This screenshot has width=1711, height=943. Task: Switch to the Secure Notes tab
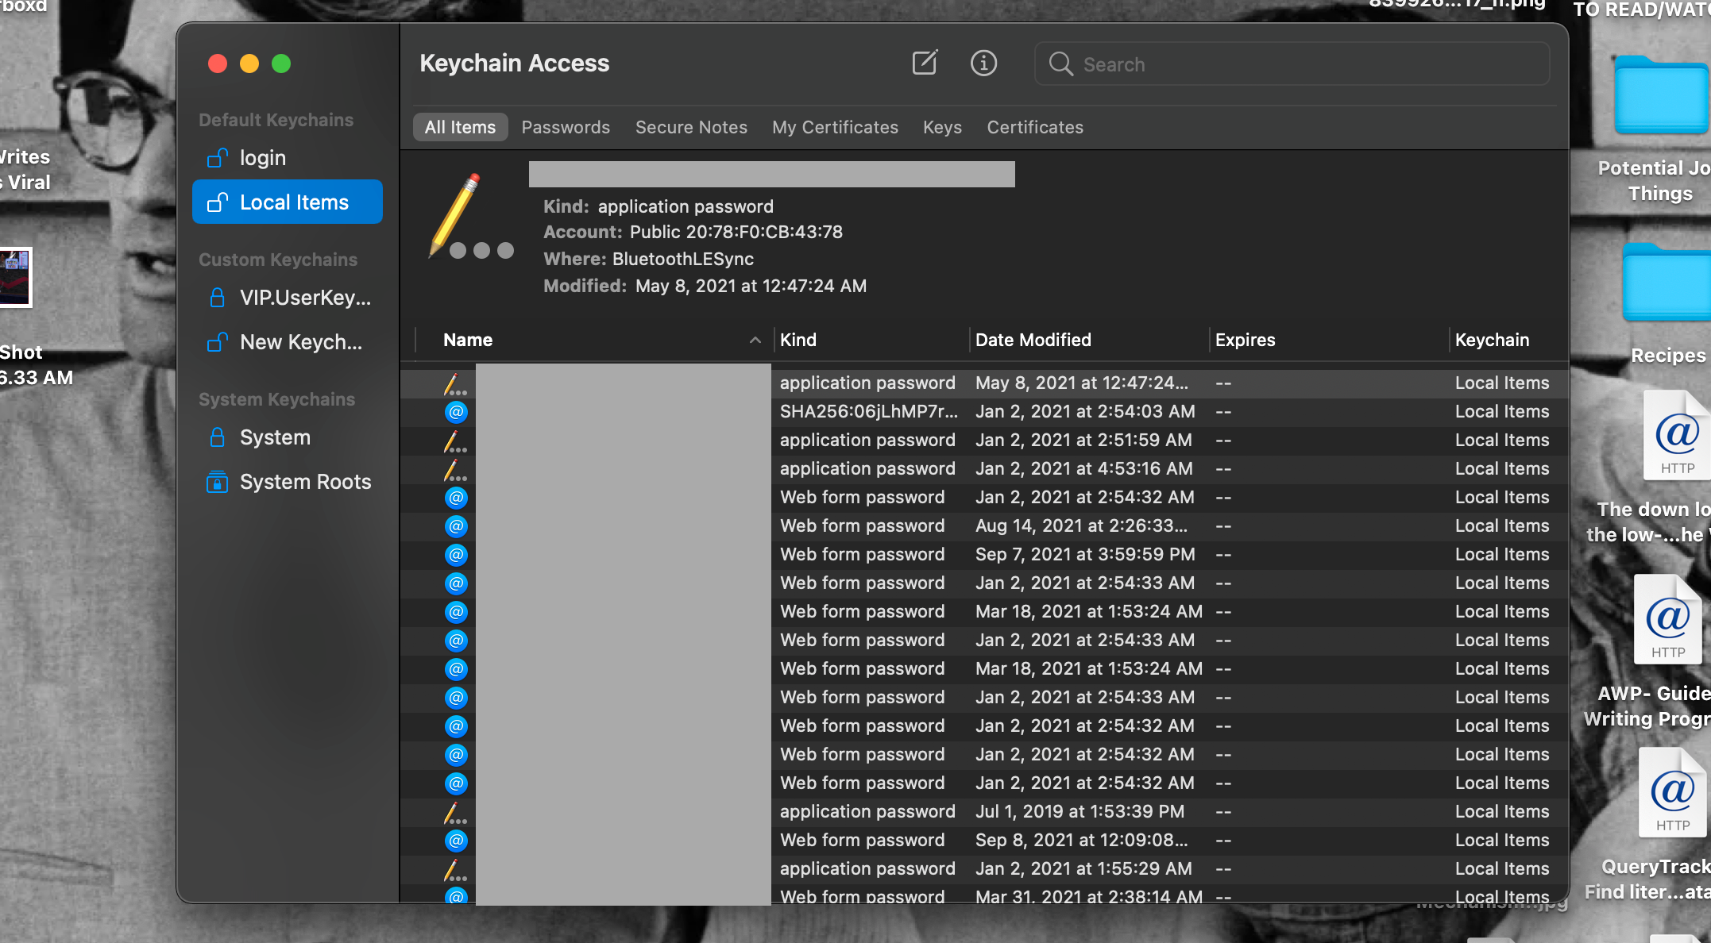[691, 127]
